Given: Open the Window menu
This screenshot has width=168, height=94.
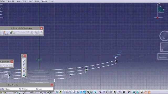Looking at the screenshot, I should [44, 1].
